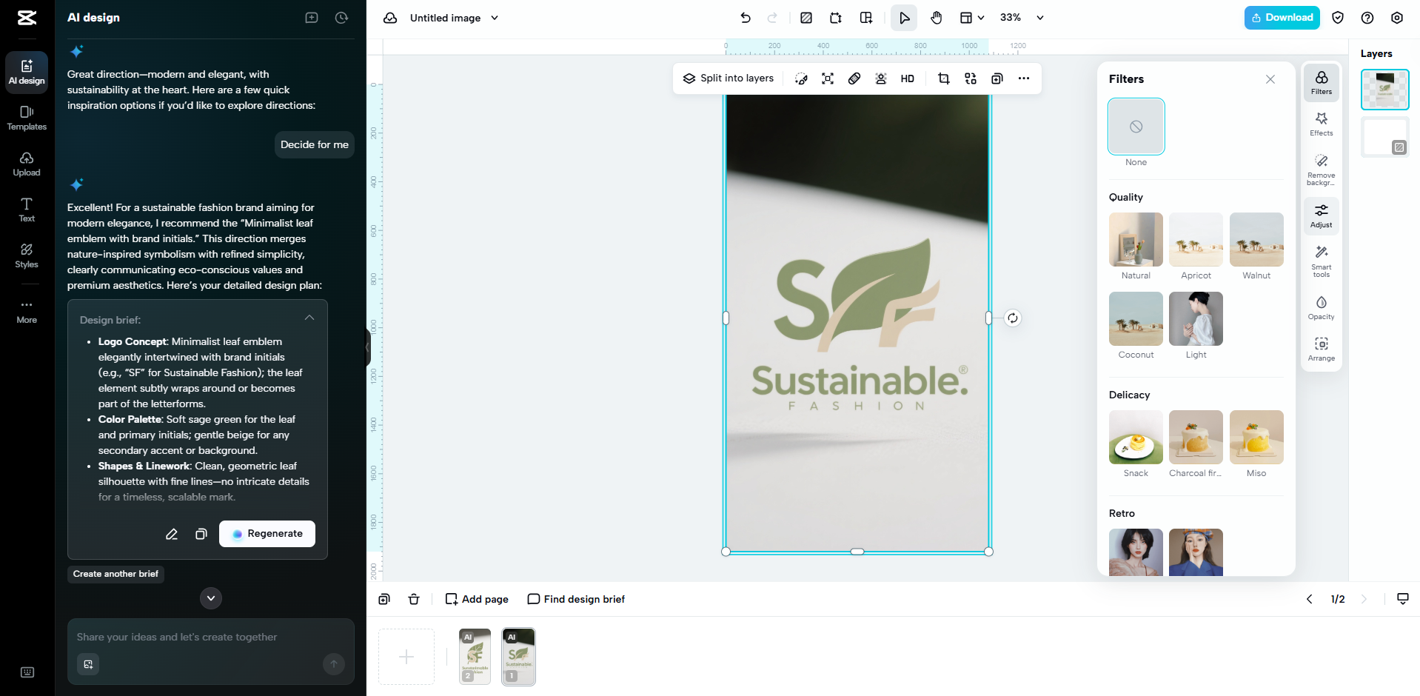Click the Regenerate button

click(x=267, y=533)
